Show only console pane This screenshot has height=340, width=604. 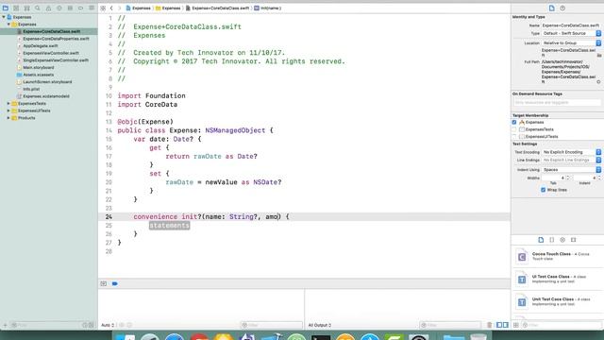coord(506,325)
